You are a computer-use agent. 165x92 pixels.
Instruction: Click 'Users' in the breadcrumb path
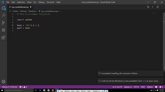point(16,11)
